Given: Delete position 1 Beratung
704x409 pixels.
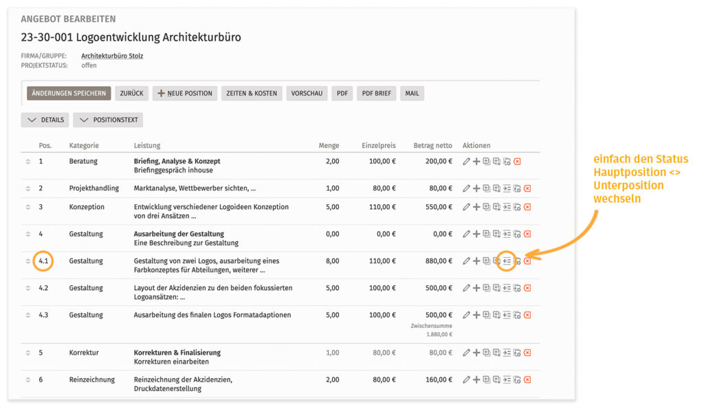Looking at the screenshot, I should coord(517,161).
